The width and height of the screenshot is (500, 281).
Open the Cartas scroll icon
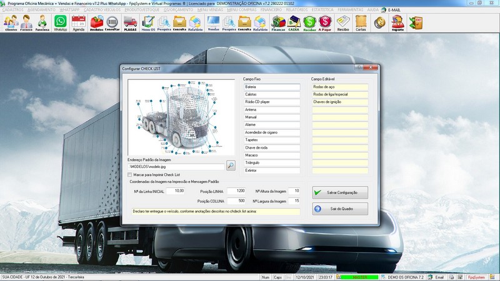click(361, 23)
